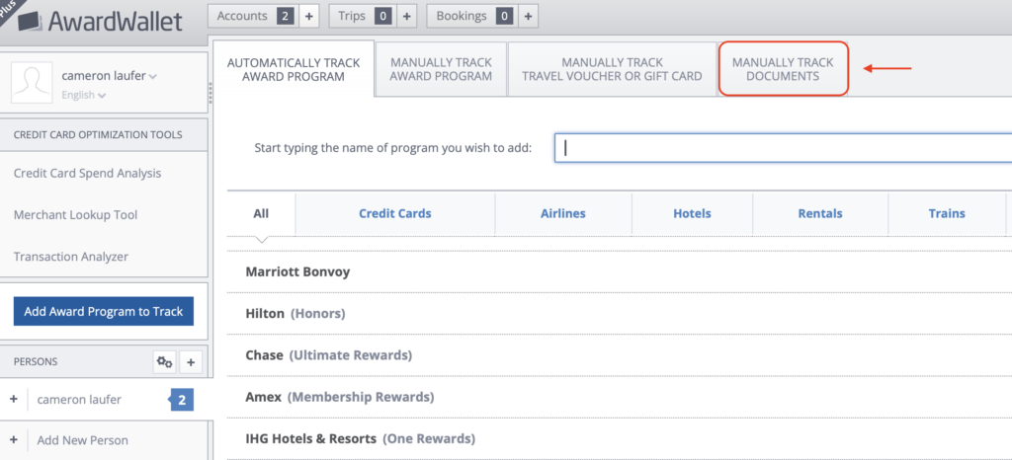Open the Merchant Lookup Tool
Image resolution: width=1012 pixels, height=460 pixels.
click(x=75, y=215)
